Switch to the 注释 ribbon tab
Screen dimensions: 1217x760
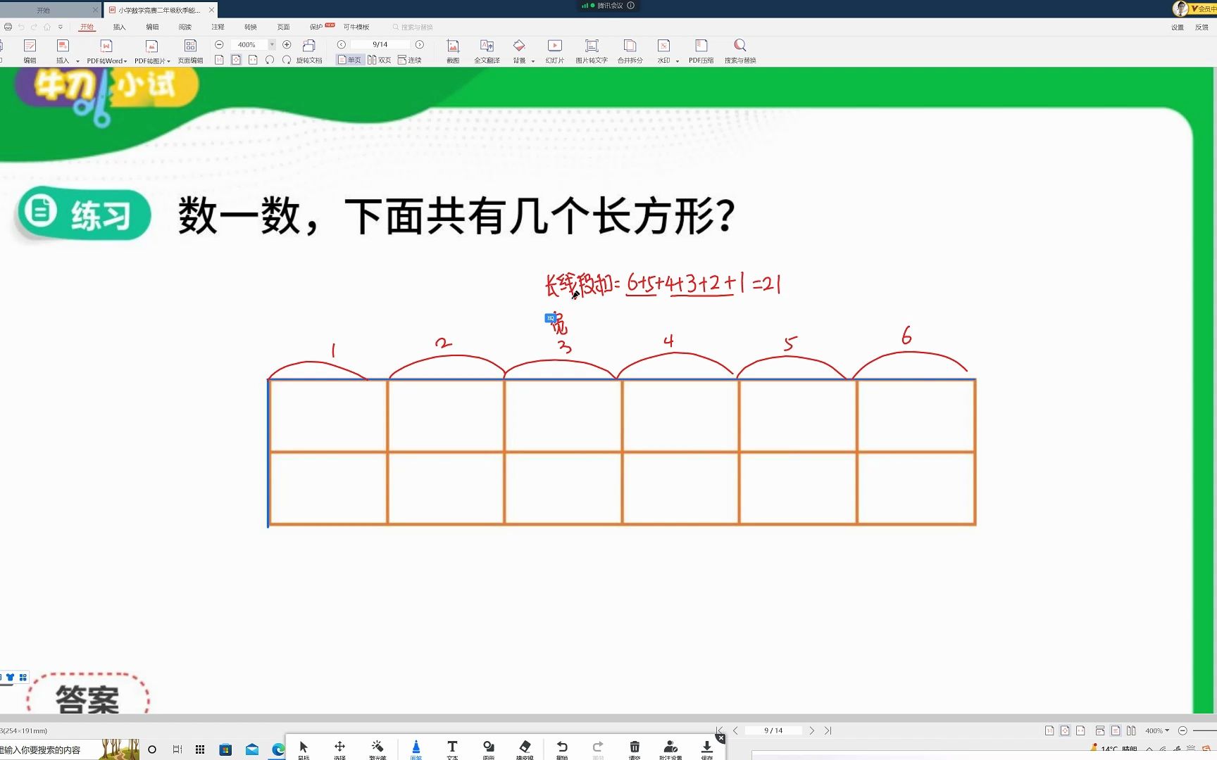[x=217, y=27]
